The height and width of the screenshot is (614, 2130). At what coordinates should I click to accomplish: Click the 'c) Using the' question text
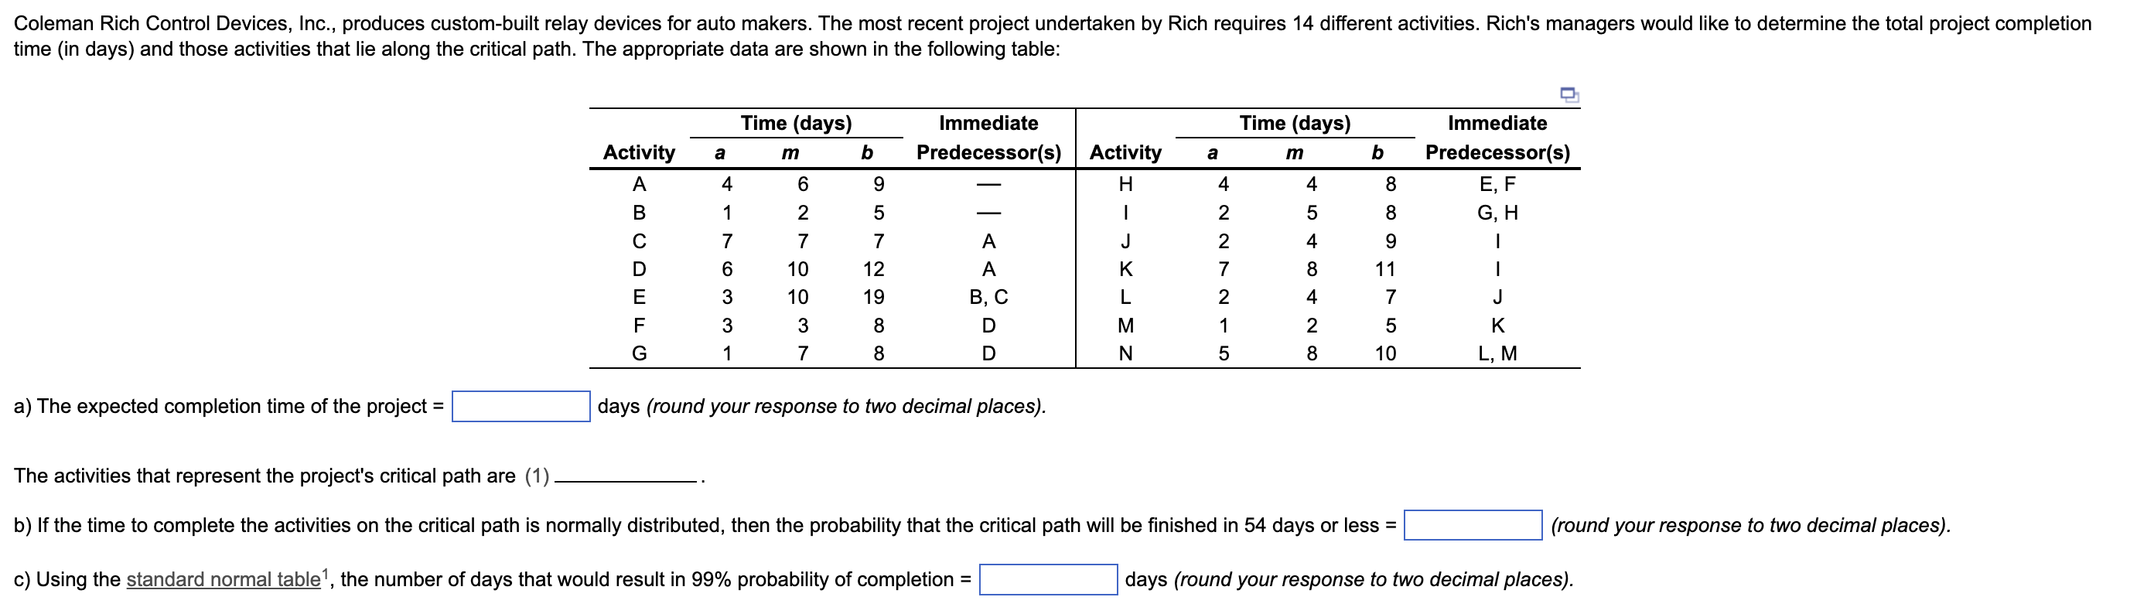[x=67, y=579]
